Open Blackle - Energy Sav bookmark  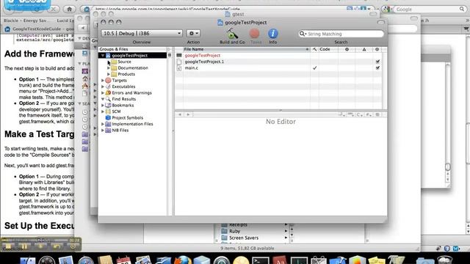[x=25, y=21]
